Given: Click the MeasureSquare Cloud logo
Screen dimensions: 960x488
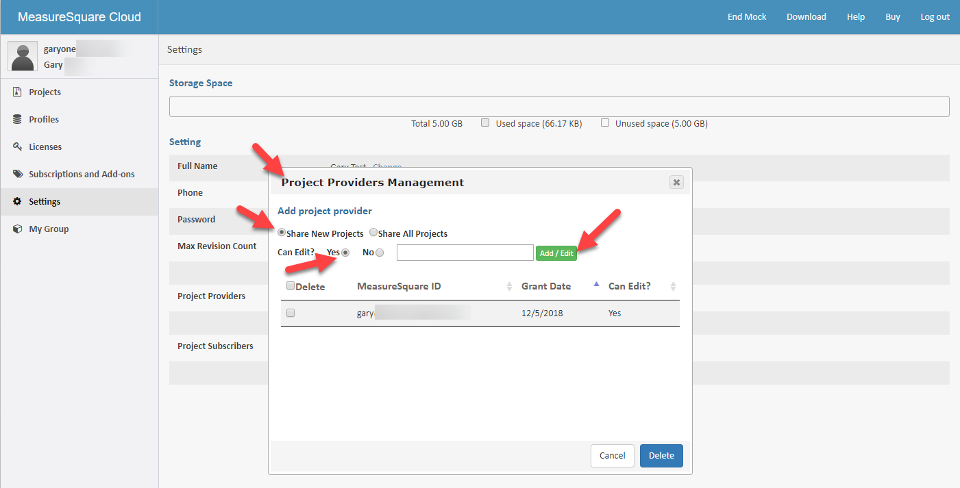Looking at the screenshot, I should (x=79, y=17).
